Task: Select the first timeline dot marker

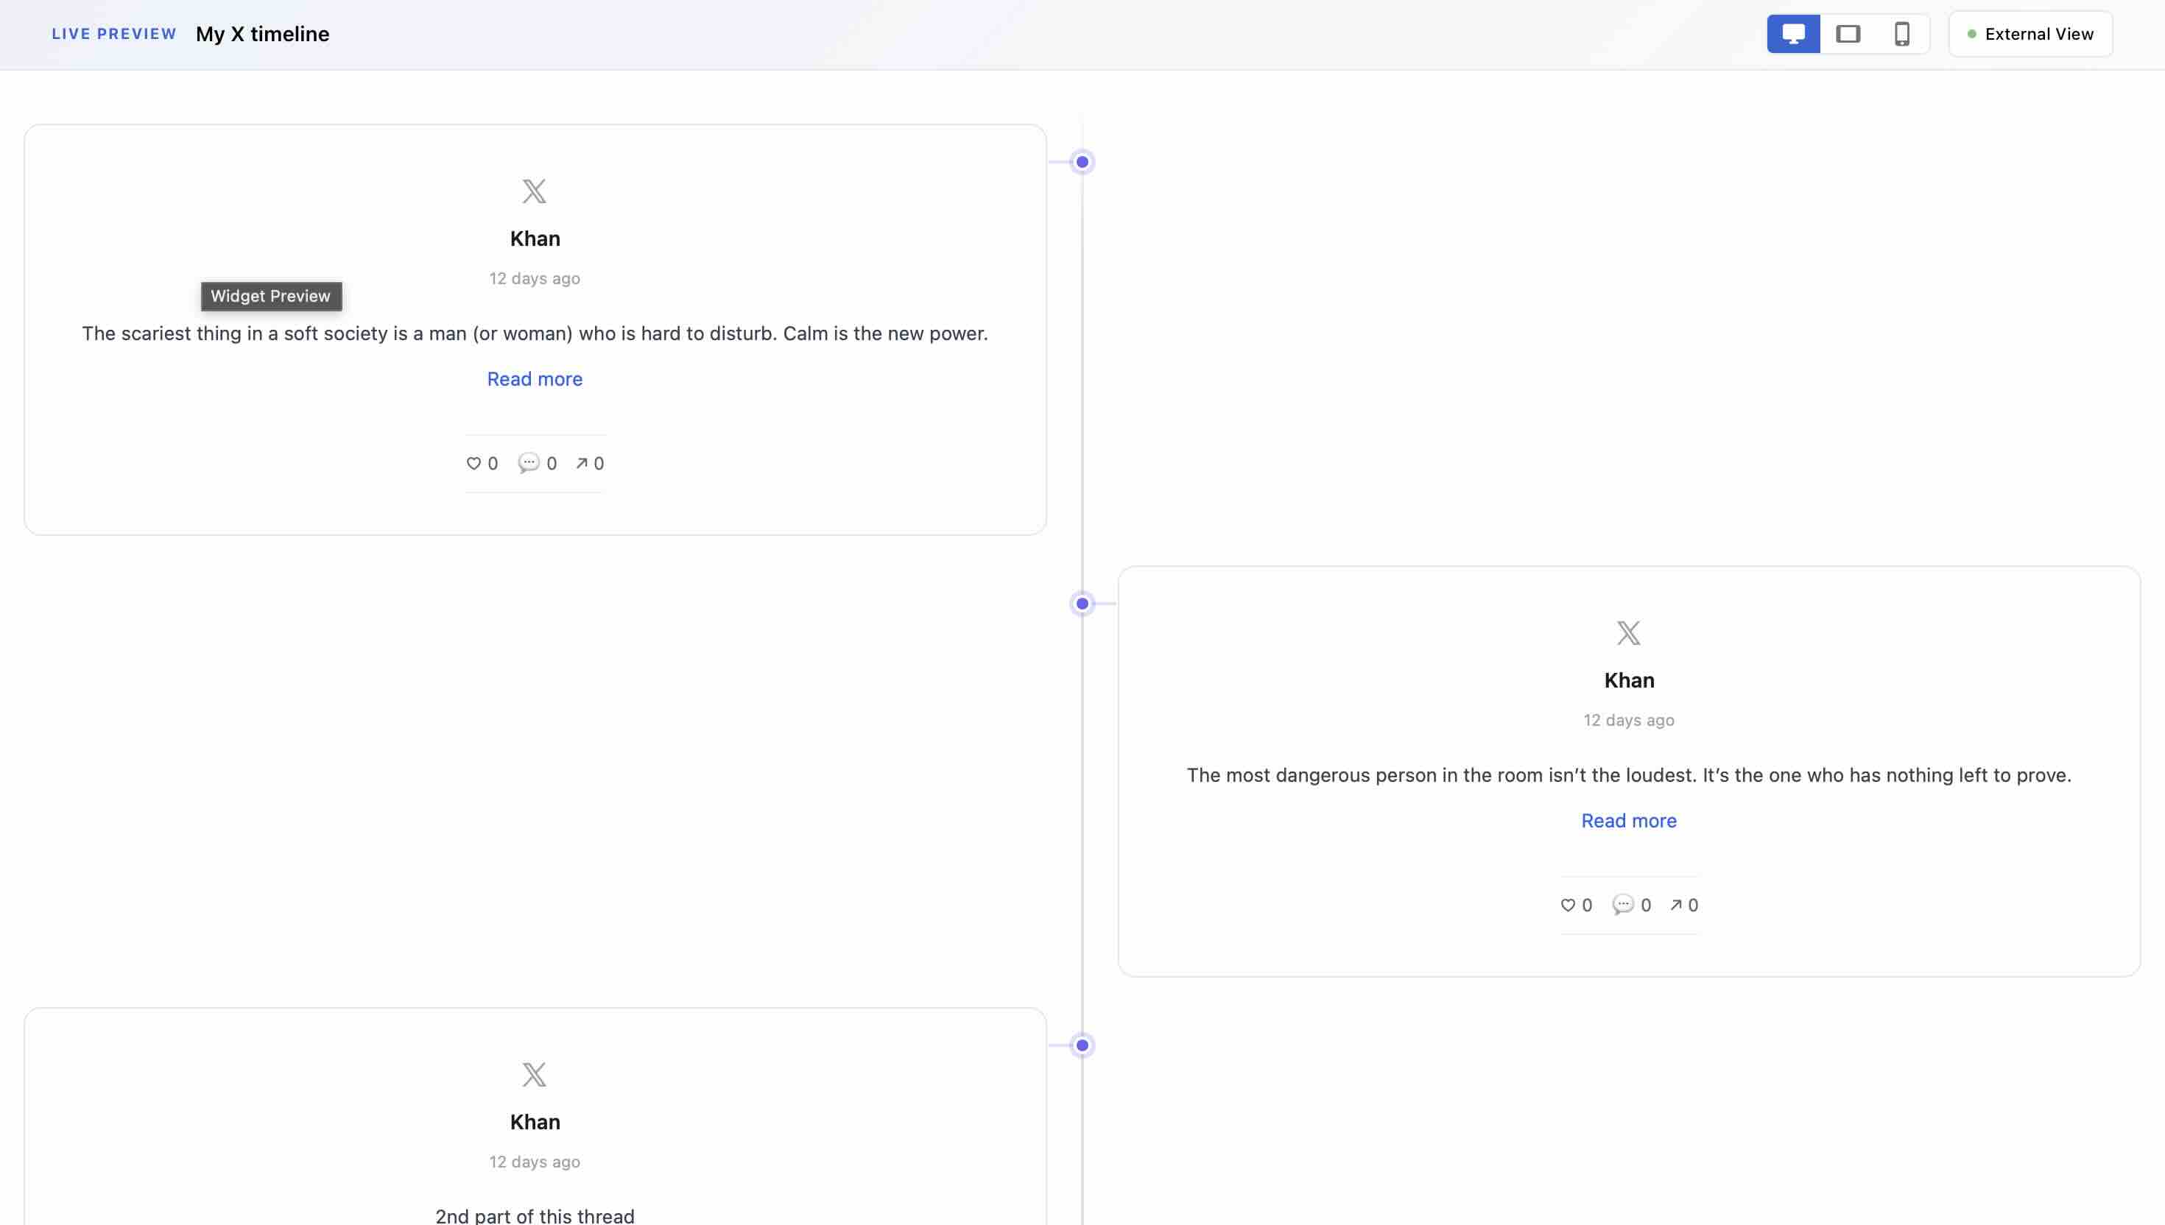Action: point(1082,161)
